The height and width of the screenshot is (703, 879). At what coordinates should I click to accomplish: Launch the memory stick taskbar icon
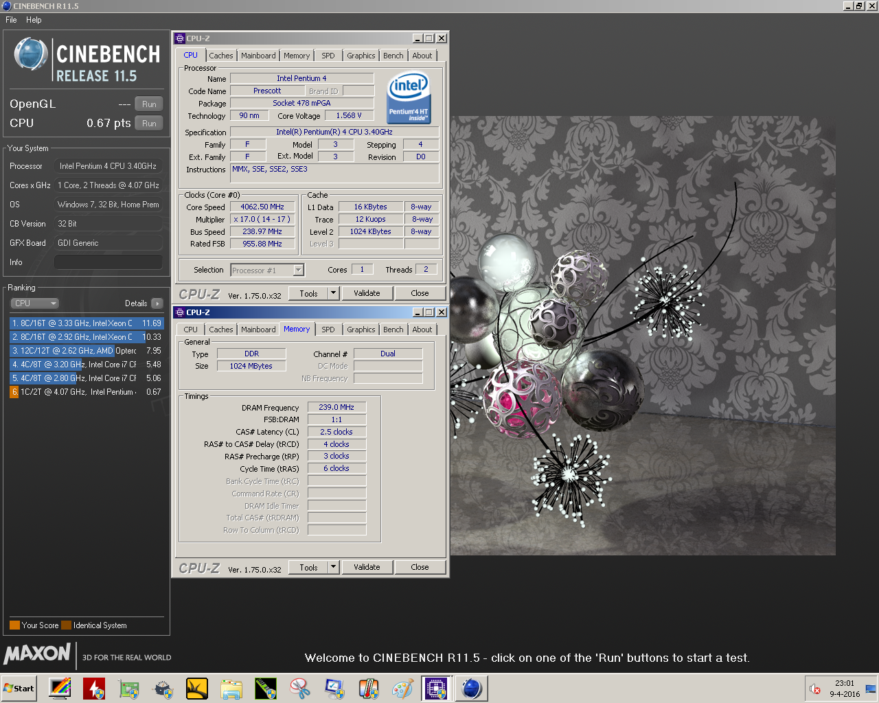point(266,688)
